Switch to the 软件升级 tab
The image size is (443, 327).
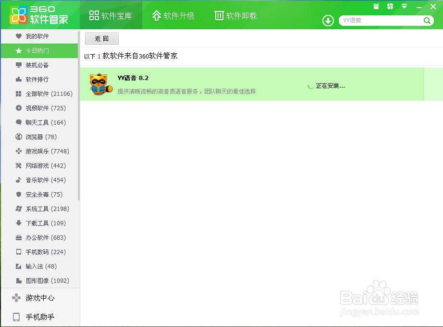(173, 15)
